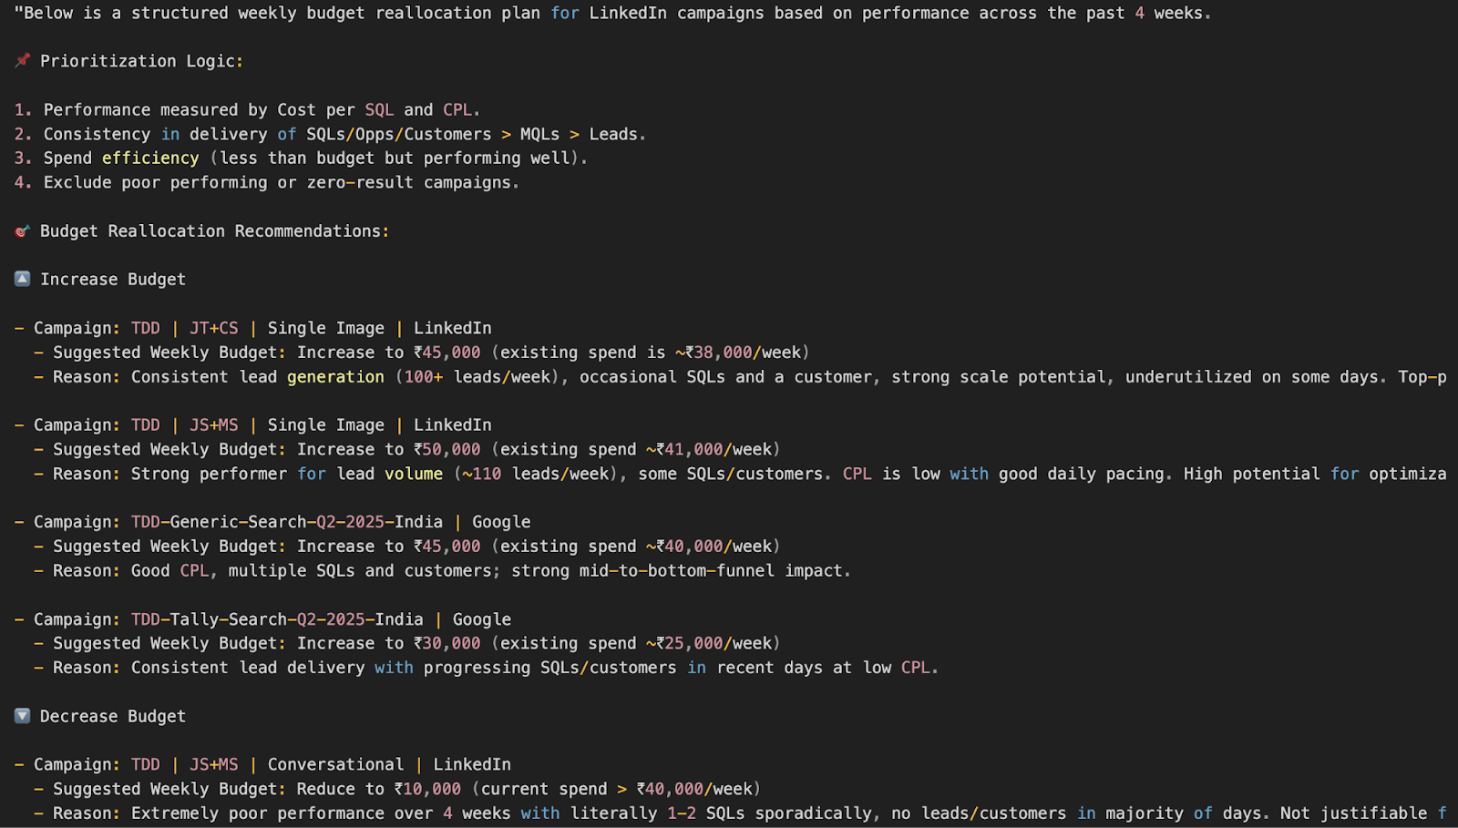Click the ₹10,000 reduced budget value
The width and height of the screenshot is (1458, 828).
(x=427, y=790)
